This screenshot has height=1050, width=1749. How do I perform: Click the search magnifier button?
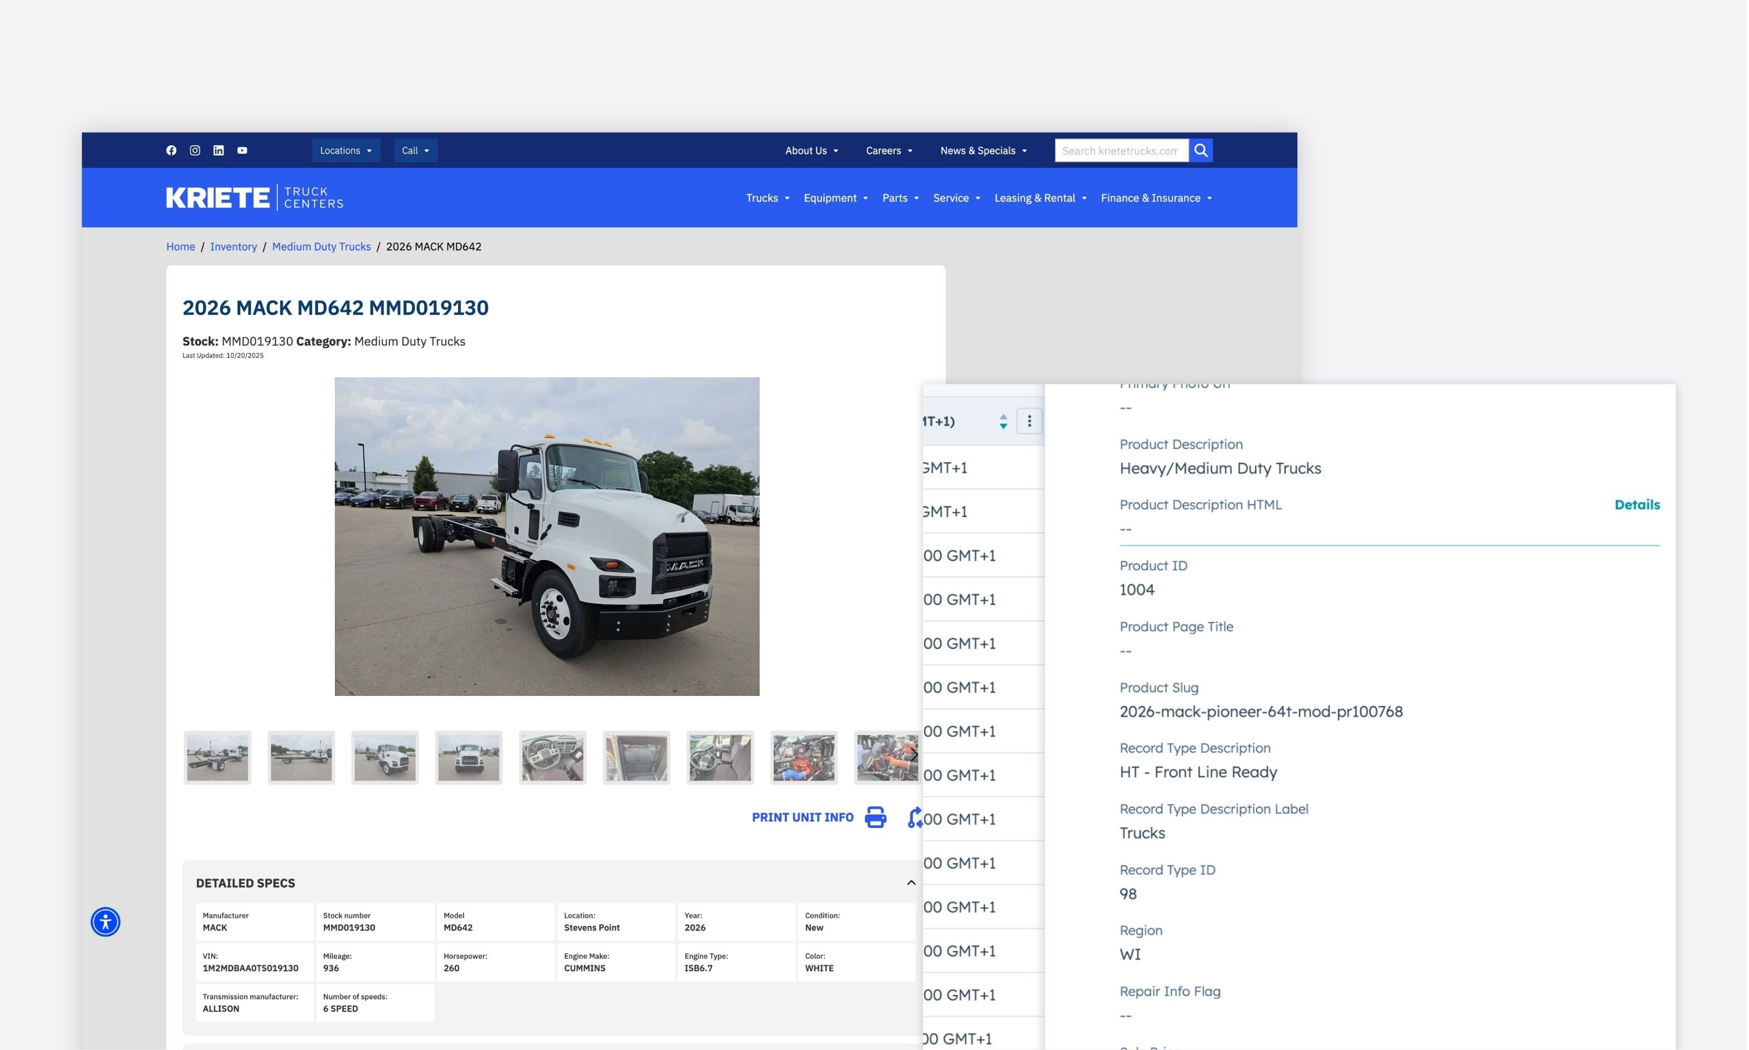point(1201,150)
